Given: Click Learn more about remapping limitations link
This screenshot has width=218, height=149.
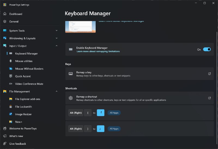Looking at the screenshot, I should point(98,51).
